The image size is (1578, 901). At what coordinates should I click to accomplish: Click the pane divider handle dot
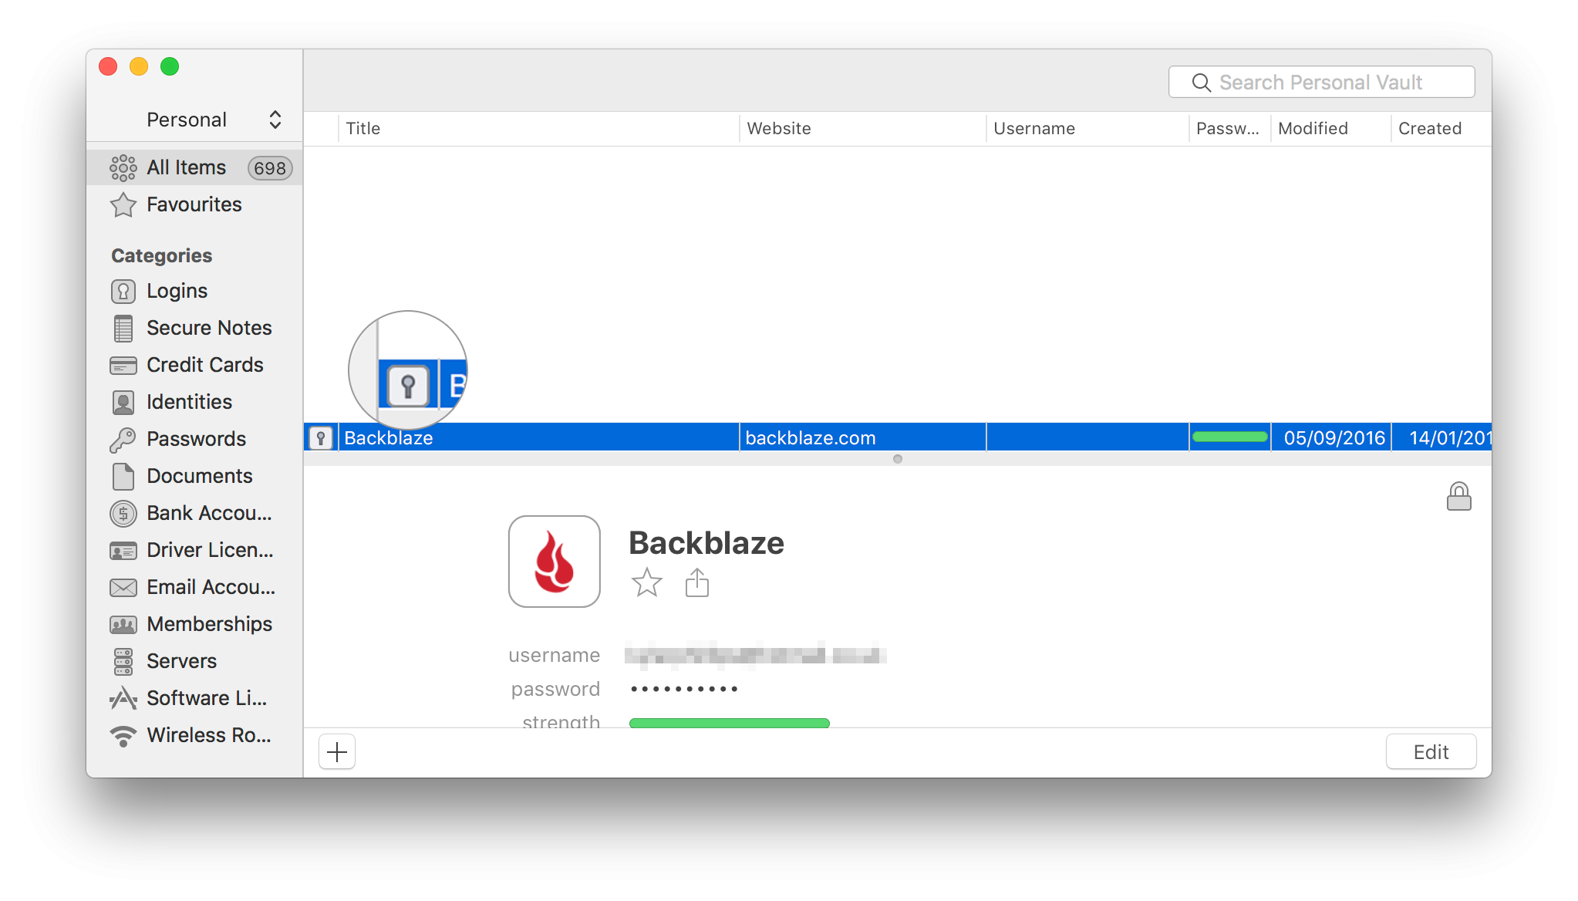tap(897, 459)
